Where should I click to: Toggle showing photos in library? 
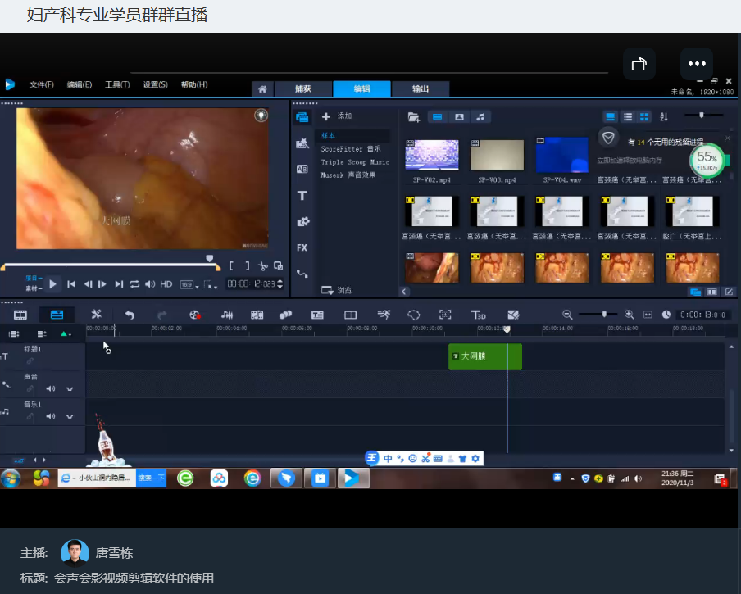click(x=459, y=117)
